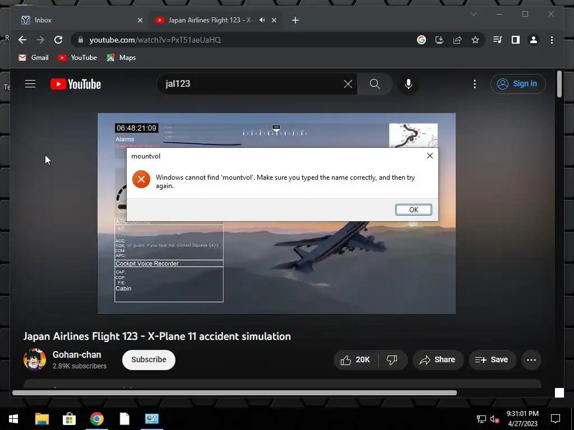Click OK in the mountvol error dialog

coord(413,209)
